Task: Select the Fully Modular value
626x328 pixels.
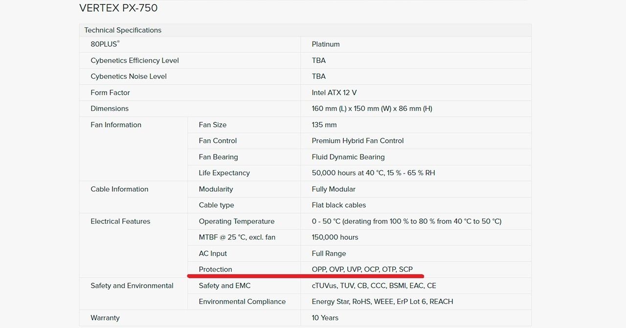Action: tap(334, 189)
